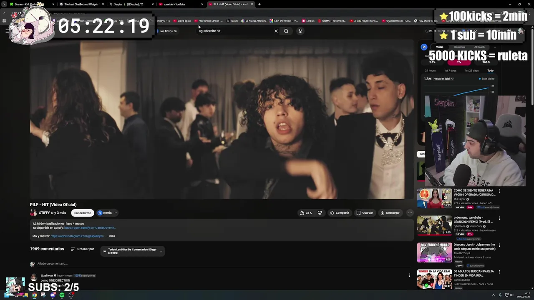Dislike the video with thumbs down
The height and width of the screenshot is (300, 534).
click(x=320, y=213)
